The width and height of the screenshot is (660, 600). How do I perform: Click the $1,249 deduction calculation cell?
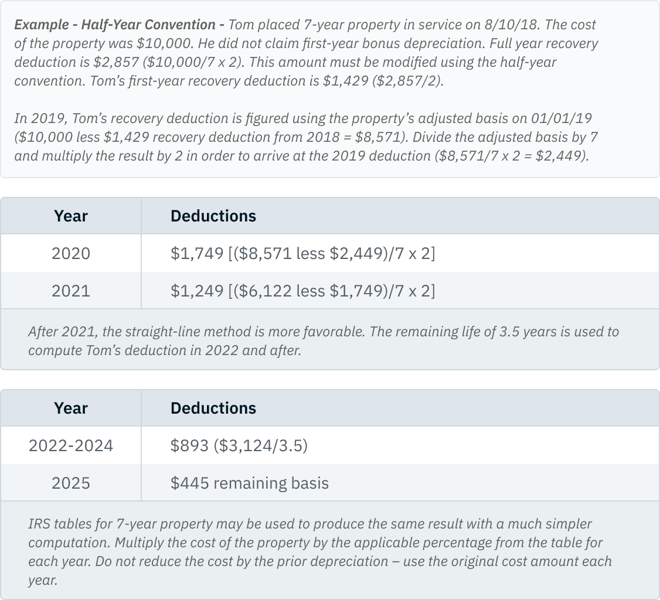point(302,291)
